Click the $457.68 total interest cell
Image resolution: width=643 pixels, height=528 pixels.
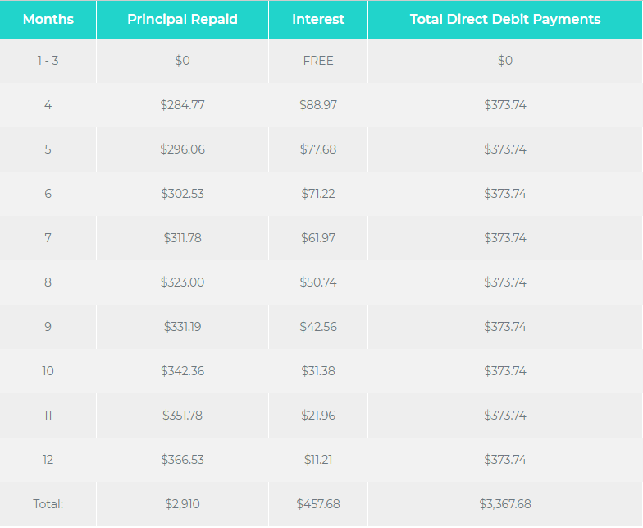click(318, 504)
